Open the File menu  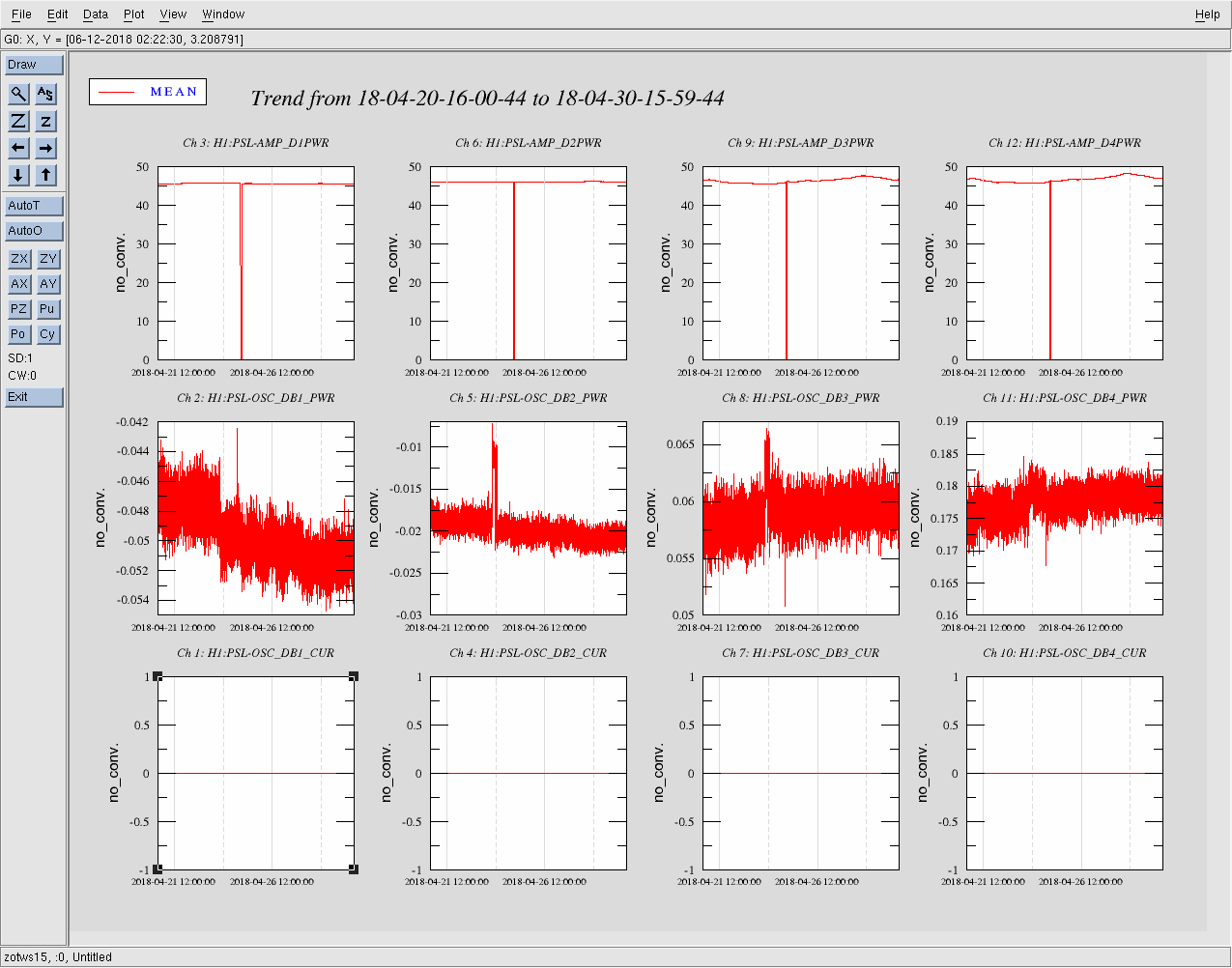(21, 14)
